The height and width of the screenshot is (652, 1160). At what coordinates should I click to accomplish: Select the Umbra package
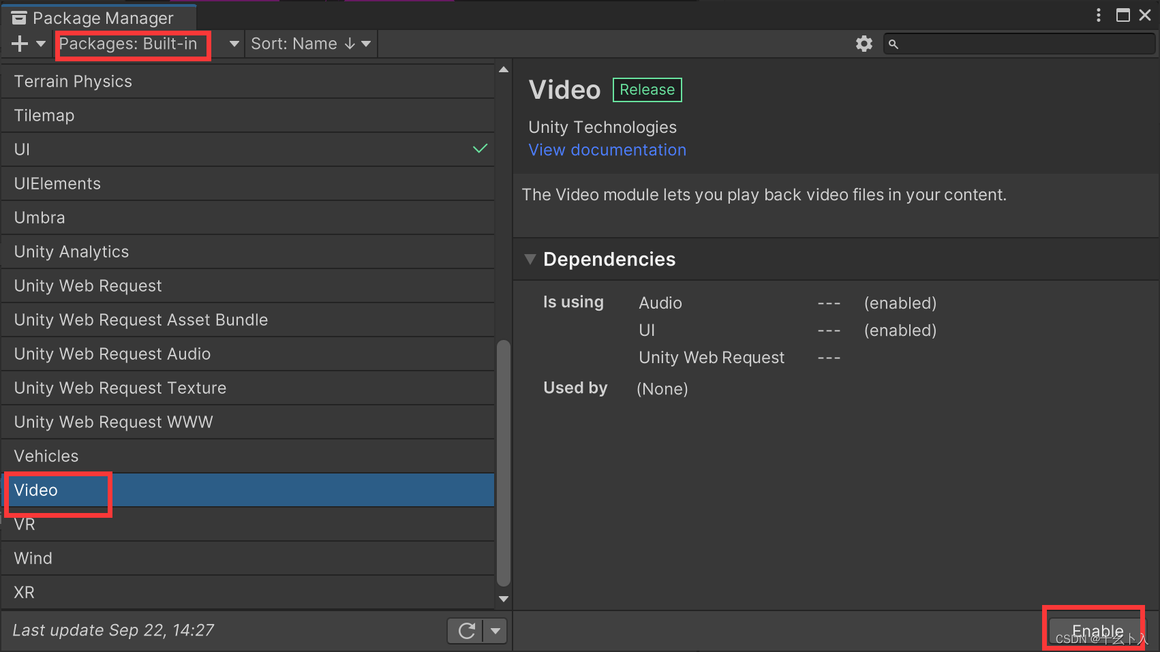(x=248, y=217)
